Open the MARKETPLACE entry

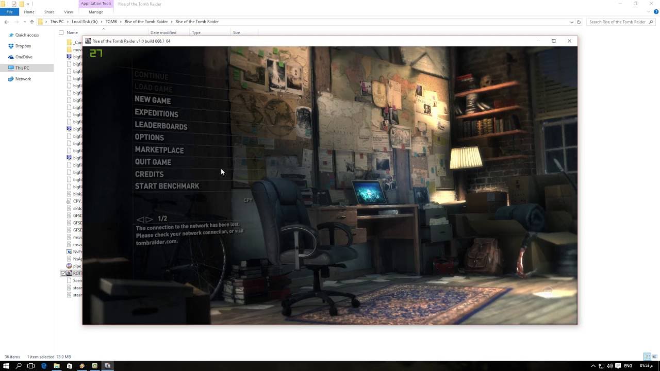coord(159,150)
